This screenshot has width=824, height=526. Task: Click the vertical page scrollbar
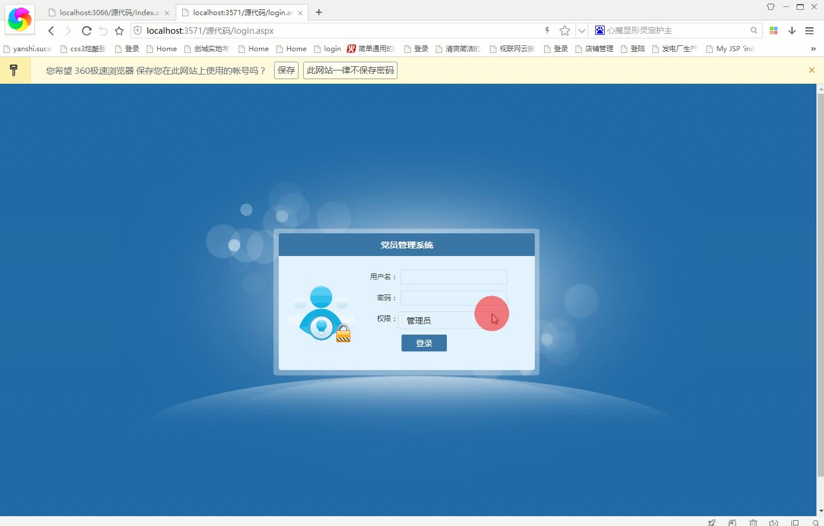pos(821,285)
